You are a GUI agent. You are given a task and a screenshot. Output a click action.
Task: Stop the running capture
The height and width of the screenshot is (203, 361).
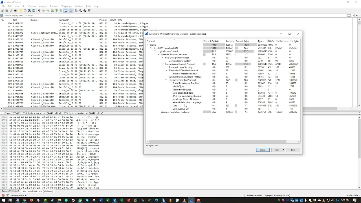tap(7, 11)
